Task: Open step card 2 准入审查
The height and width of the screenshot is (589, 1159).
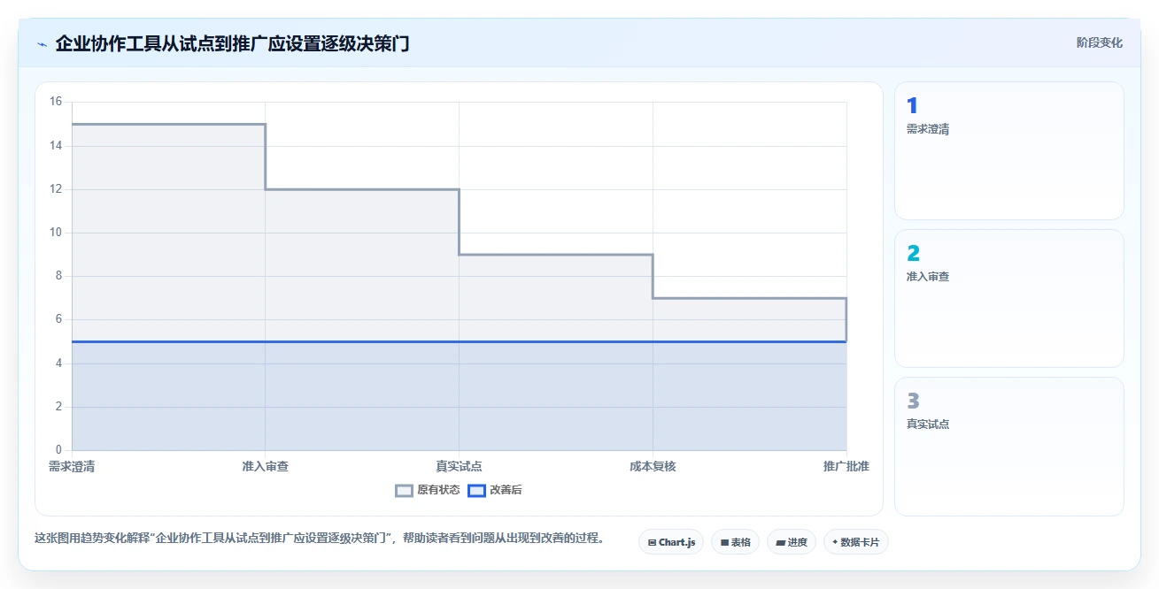Action: click(x=1009, y=299)
